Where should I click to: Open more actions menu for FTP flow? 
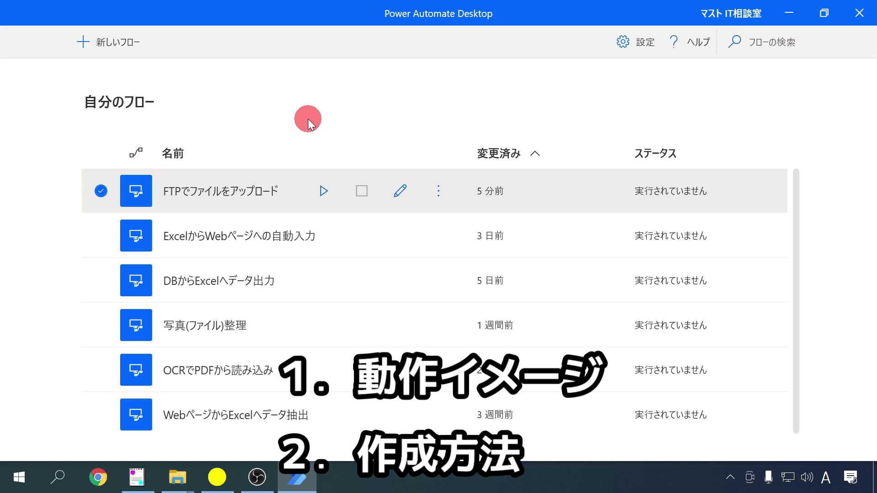point(438,191)
